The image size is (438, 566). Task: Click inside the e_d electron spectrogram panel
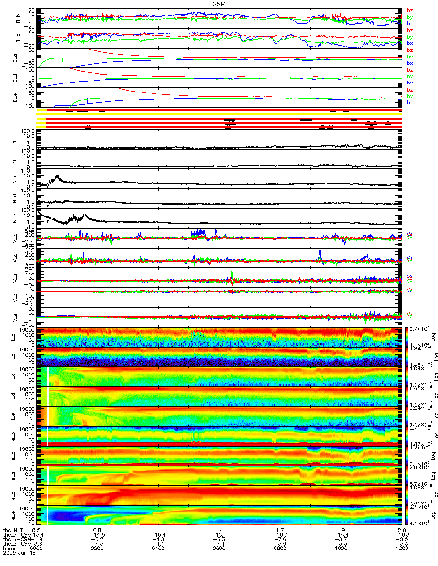tap(219, 495)
